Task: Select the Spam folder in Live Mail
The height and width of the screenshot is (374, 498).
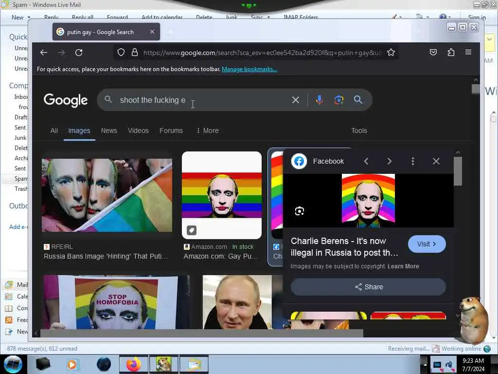Action: [21, 178]
